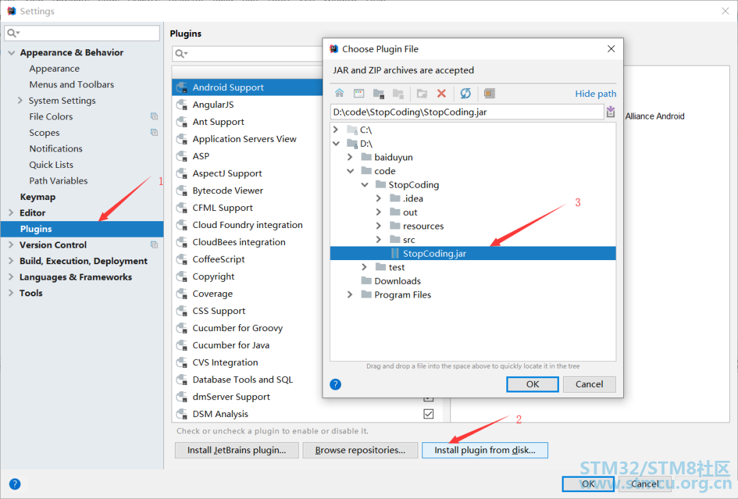Collapse the StopCoding folder node

point(364,185)
